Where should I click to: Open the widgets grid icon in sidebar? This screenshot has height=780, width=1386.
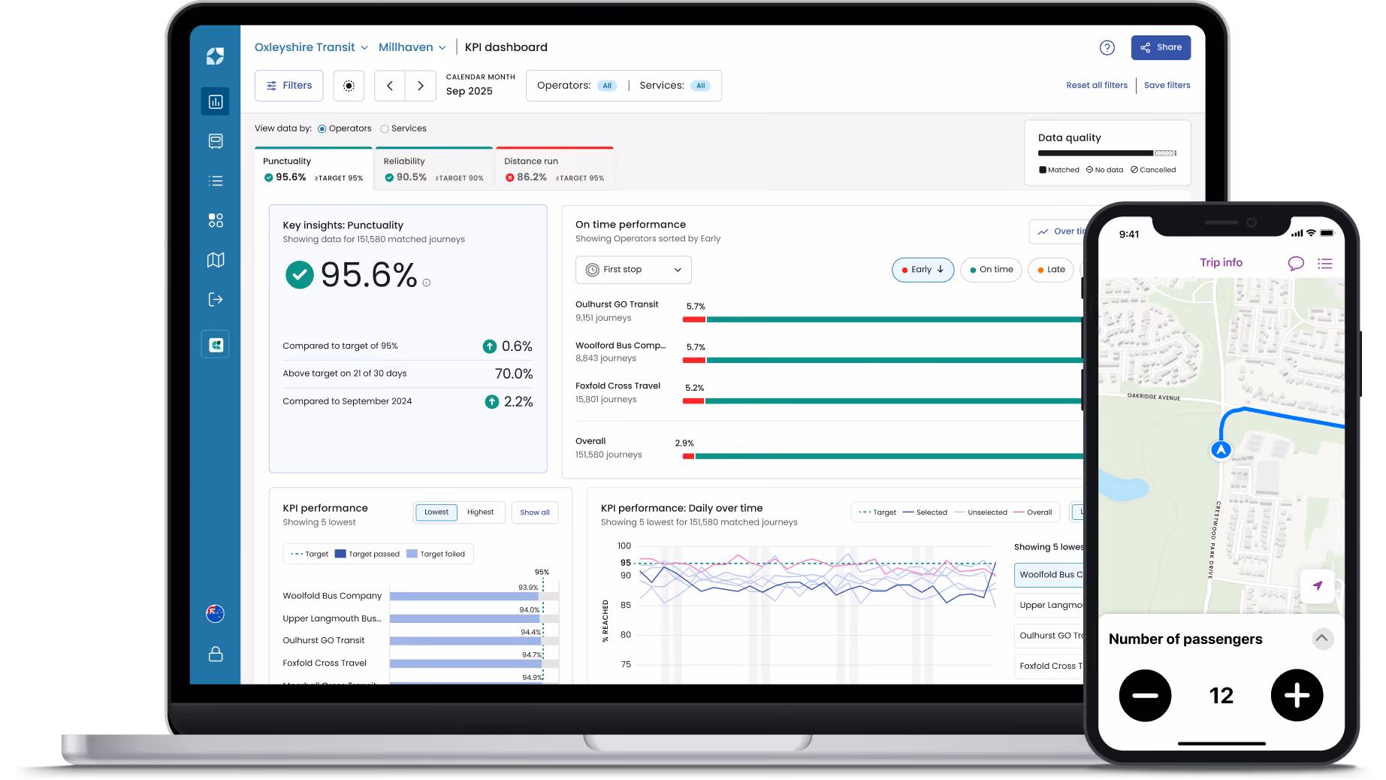tap(216, 220)
